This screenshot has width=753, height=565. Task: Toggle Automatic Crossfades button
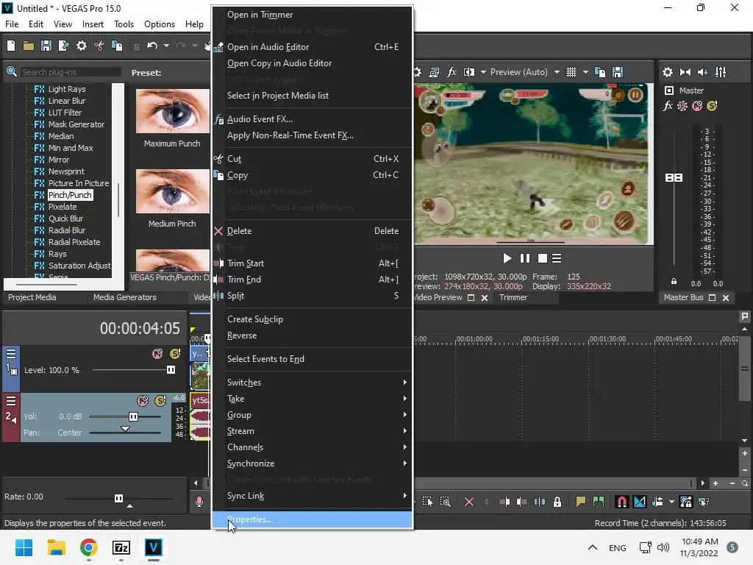click(640, 502)
